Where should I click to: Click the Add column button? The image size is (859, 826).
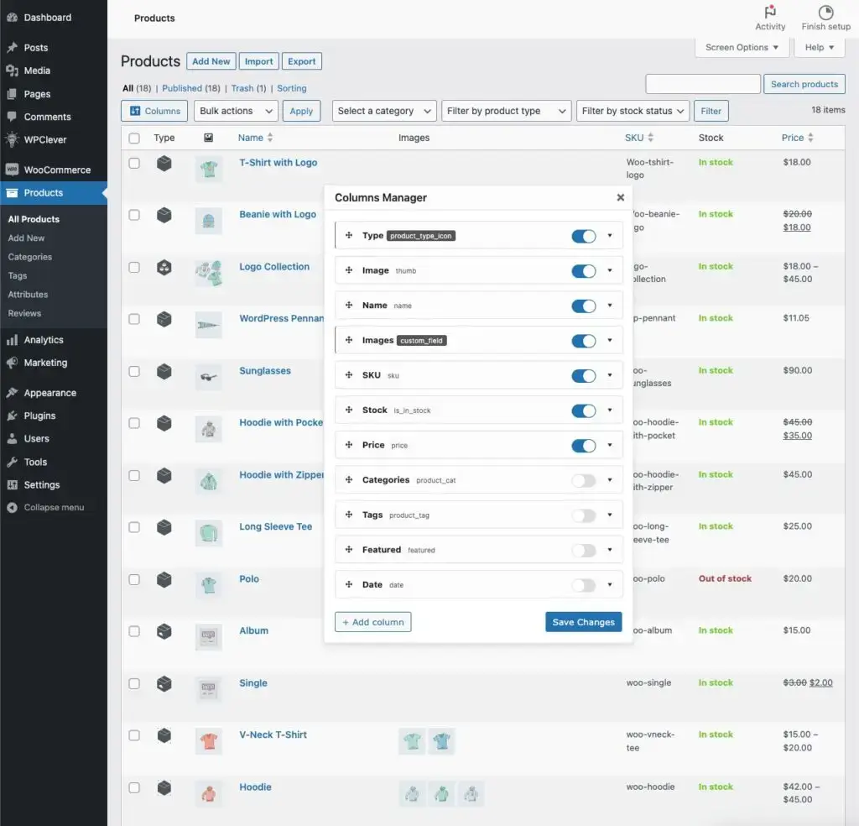click(372, 622)
